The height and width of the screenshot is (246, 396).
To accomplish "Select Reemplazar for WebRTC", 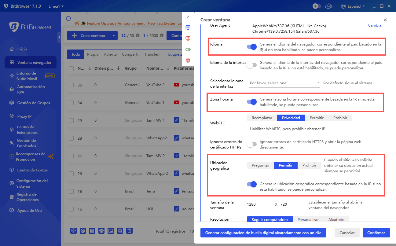I will tap(262, 118).
